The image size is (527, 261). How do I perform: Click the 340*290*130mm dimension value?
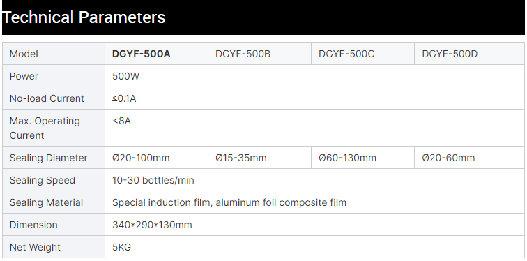152,225
